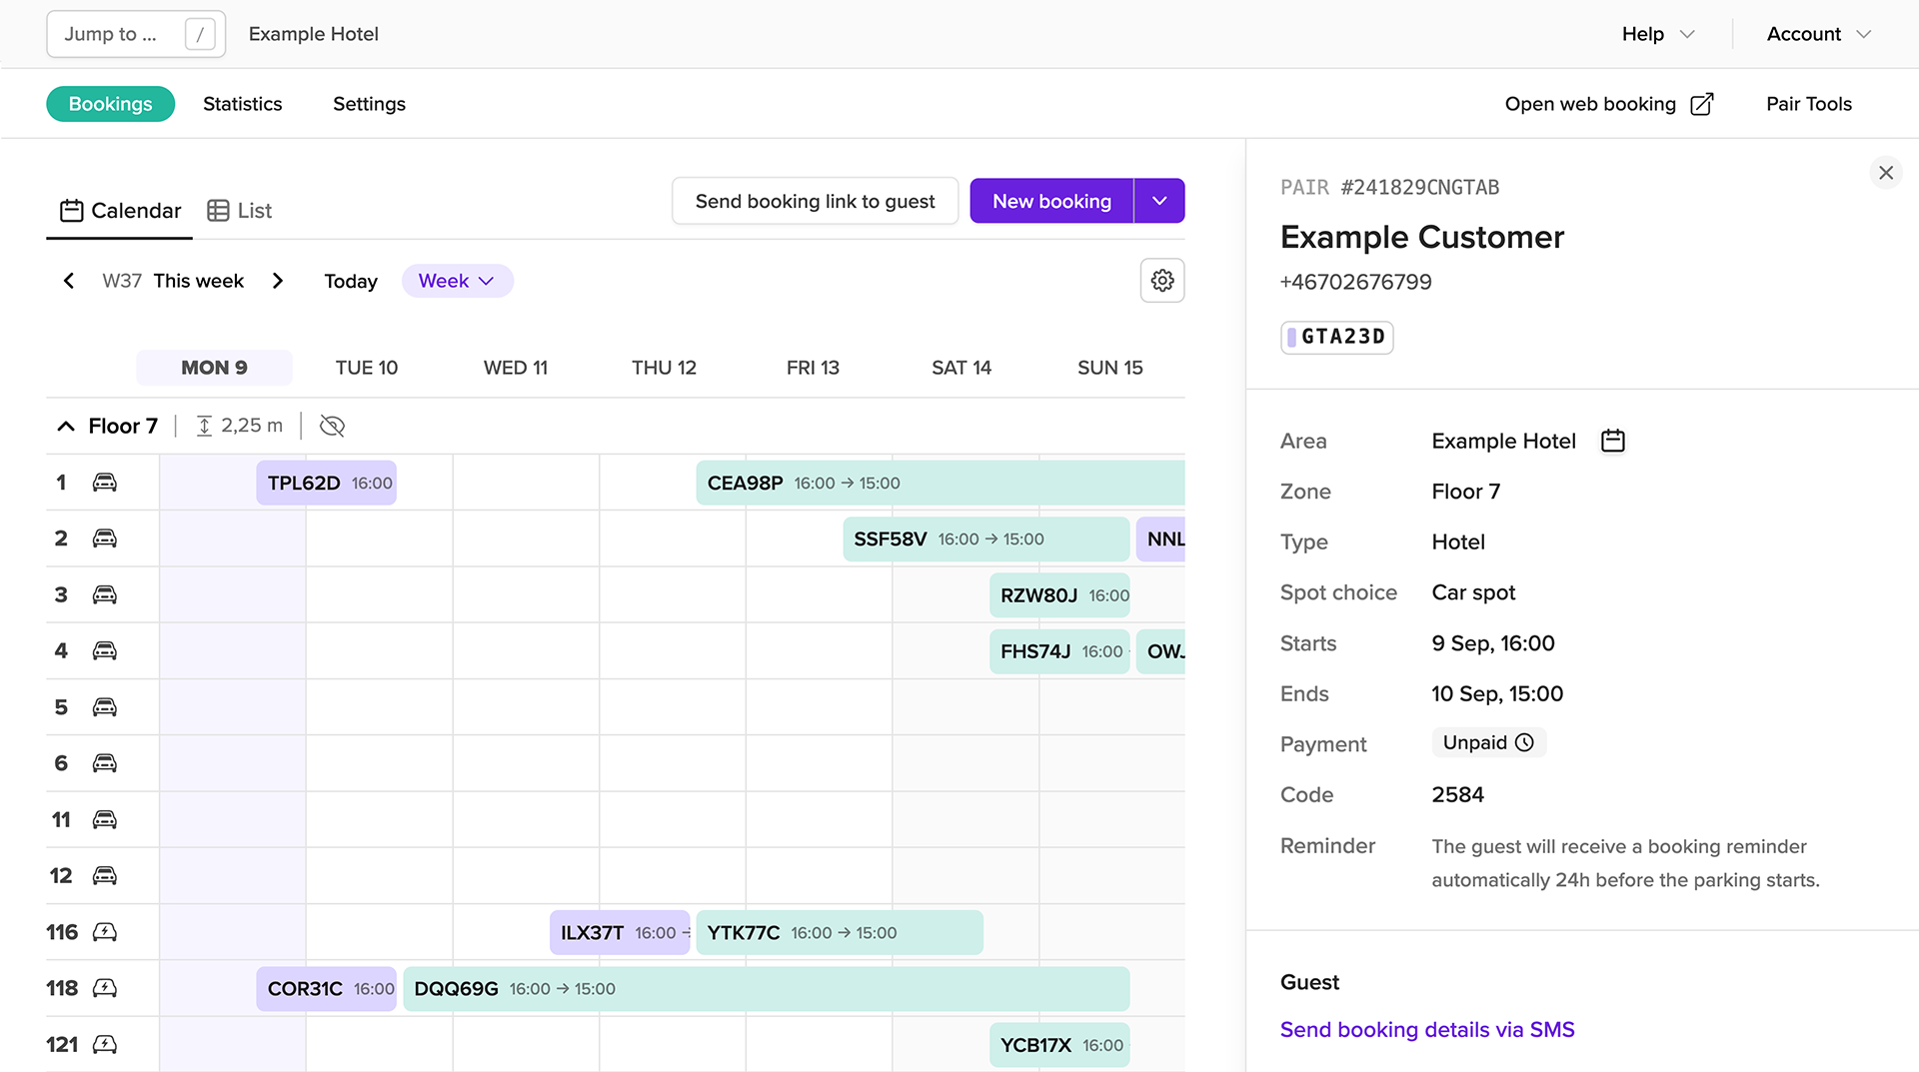Click the external link icon for web booking
The height and width of the screenshot is (1072, 1919).
(1701, 104)
